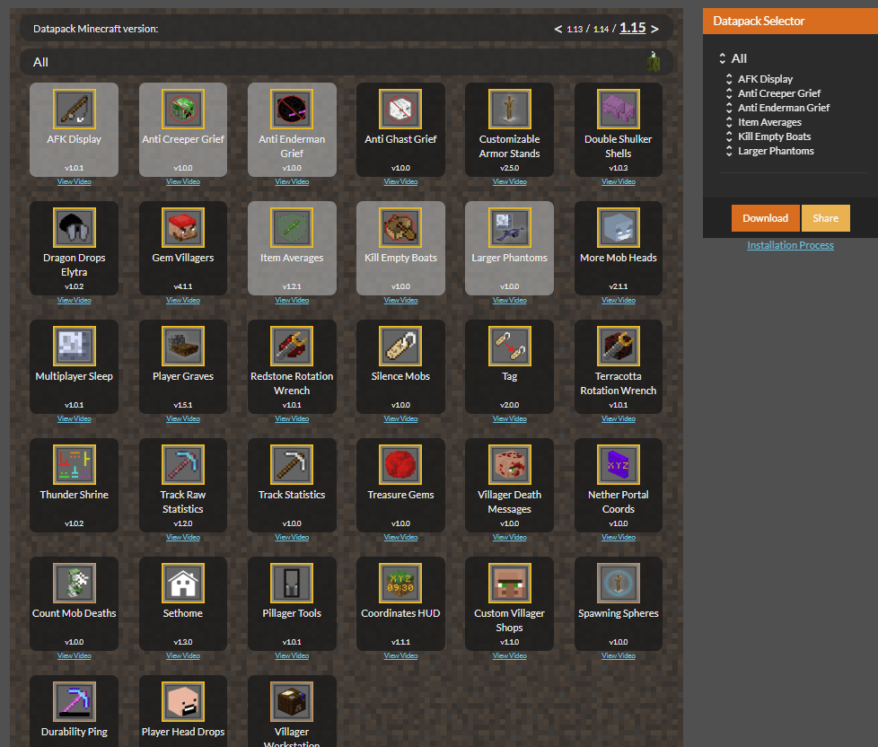Click the Villager Death Messages icon
This screenshot has width=878, height=747.
[510, 465]
